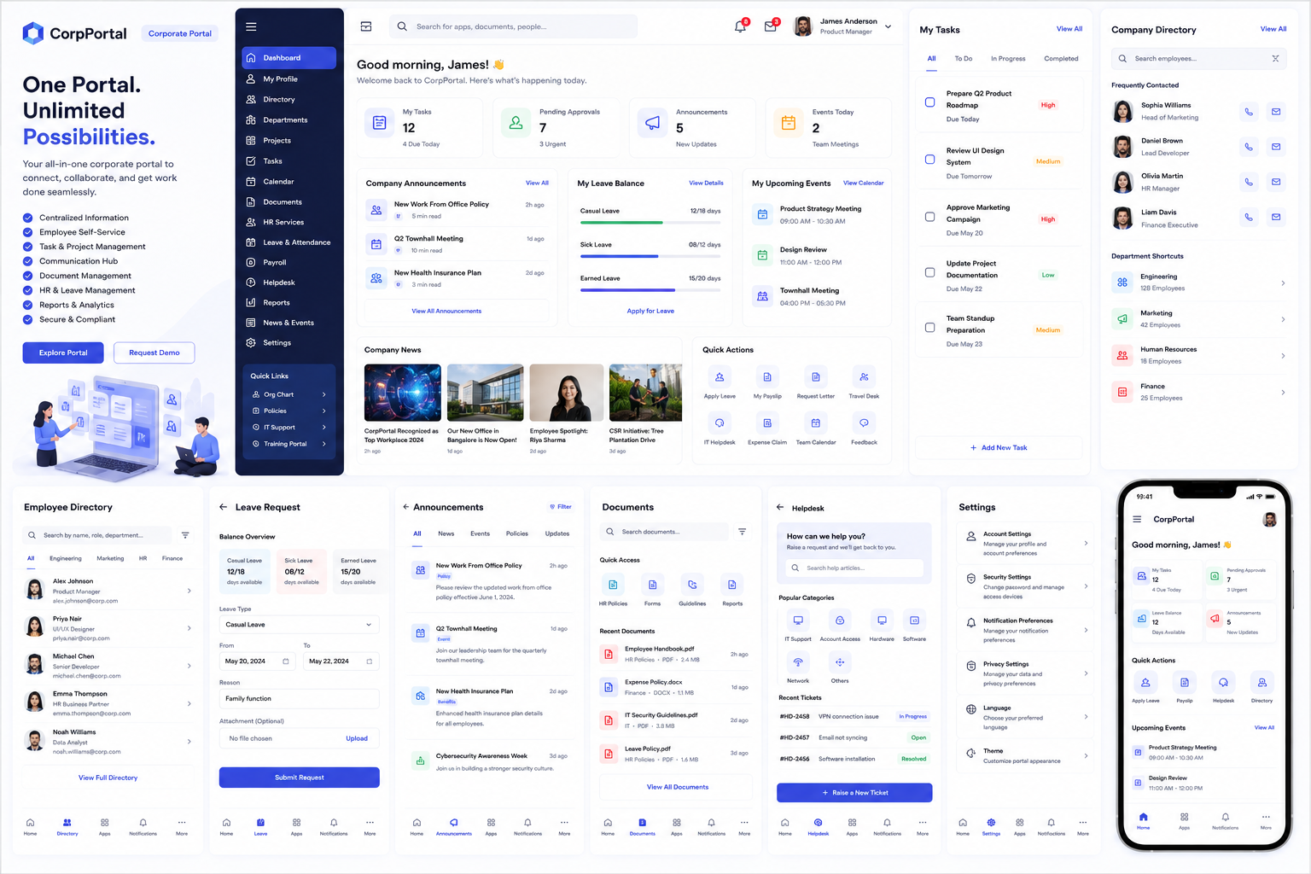Select Leave & Attendance in the sidebar
Screen dimensions: 1311x874
click(x=289, y=242)
